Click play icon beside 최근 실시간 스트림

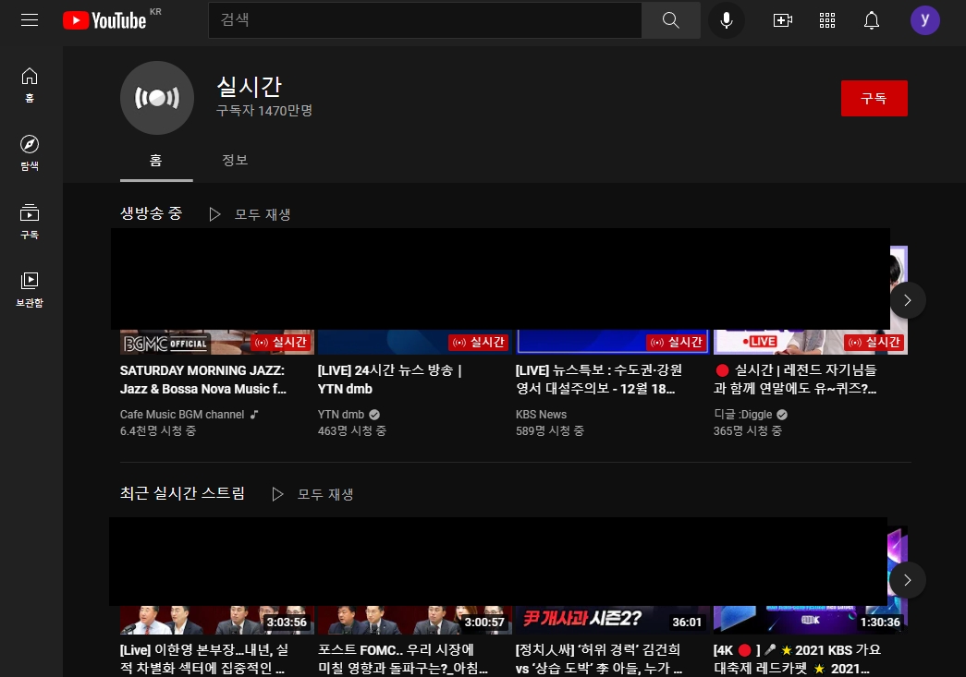click(x=277, y=494)
